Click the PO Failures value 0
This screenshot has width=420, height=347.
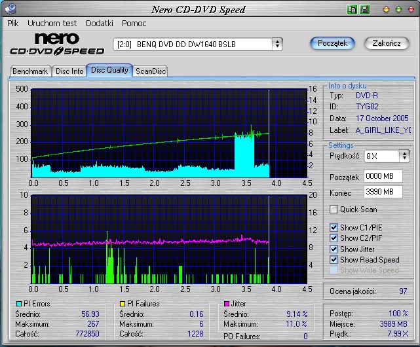coord(305,337)
